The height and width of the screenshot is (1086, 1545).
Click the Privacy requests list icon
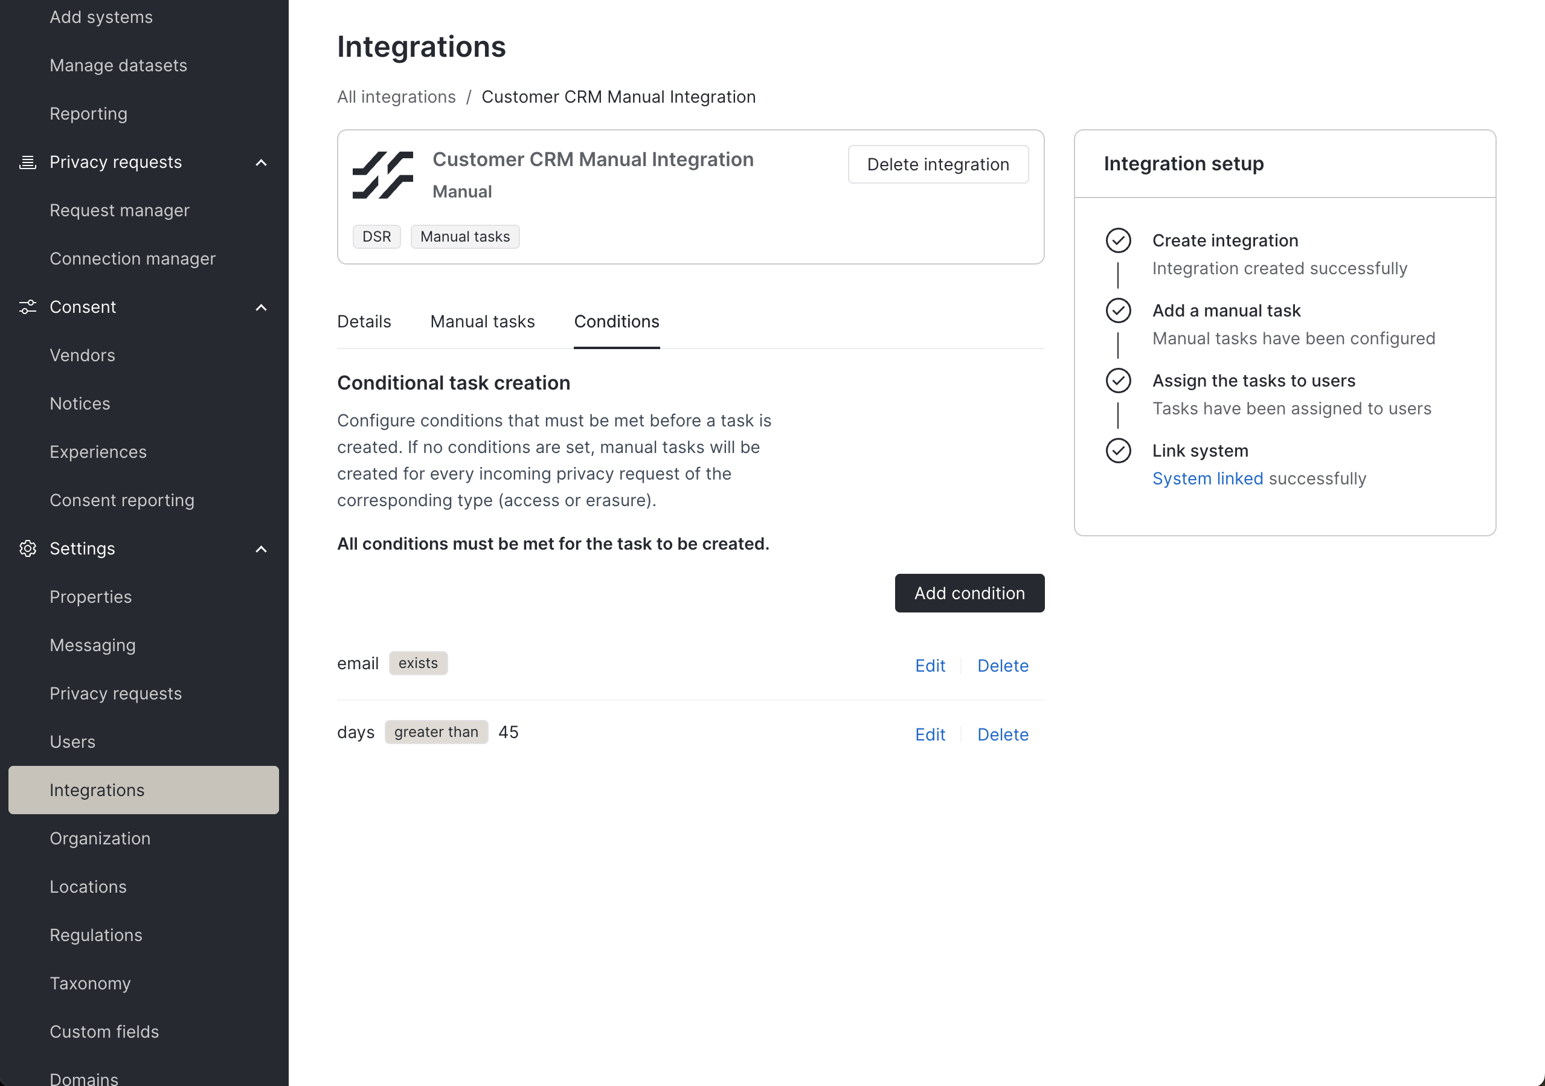click(28, 162)
